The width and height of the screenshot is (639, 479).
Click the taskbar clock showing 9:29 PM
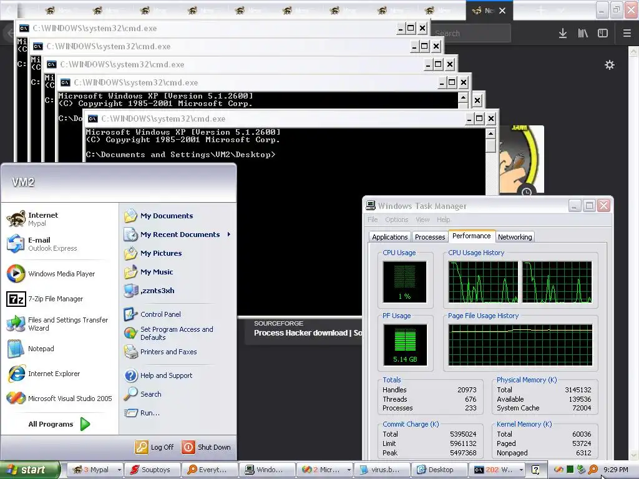pos(616,470)
